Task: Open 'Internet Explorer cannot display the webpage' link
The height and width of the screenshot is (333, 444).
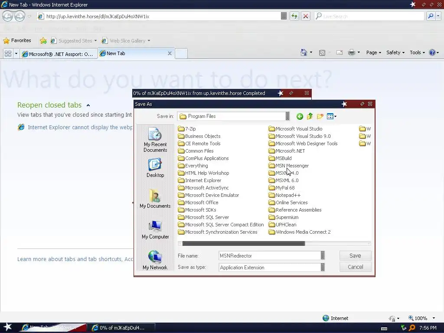Action: [x=80, y=127]
